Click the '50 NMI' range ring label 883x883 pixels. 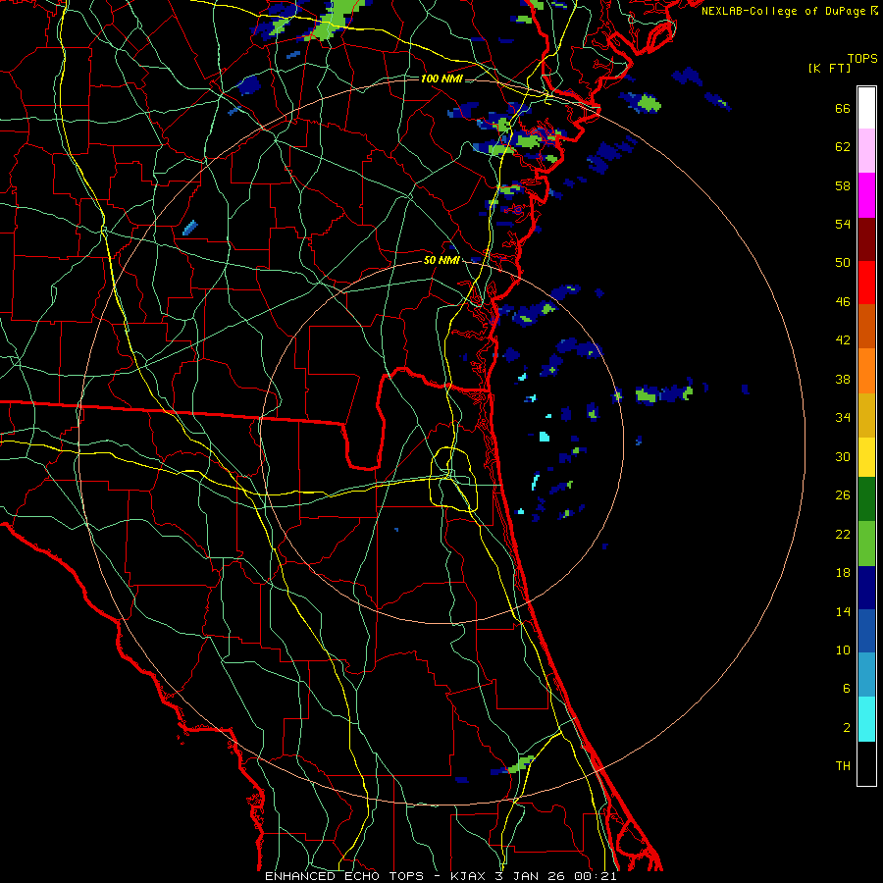[441, 260]
